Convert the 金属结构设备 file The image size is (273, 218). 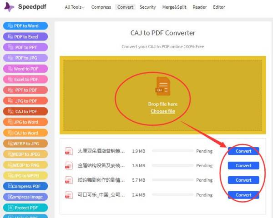click(x=243, y=165)
